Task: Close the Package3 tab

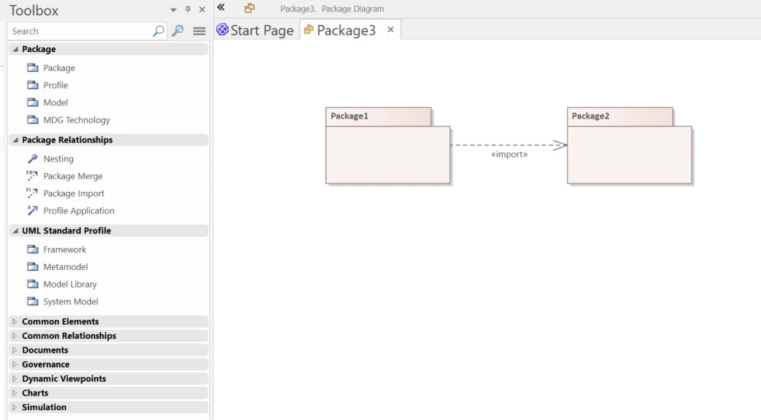Action: pyautogui.click(x=391, y=30)
